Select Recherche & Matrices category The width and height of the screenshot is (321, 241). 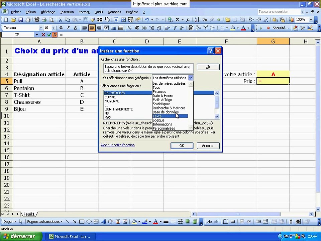coord(170,108)
